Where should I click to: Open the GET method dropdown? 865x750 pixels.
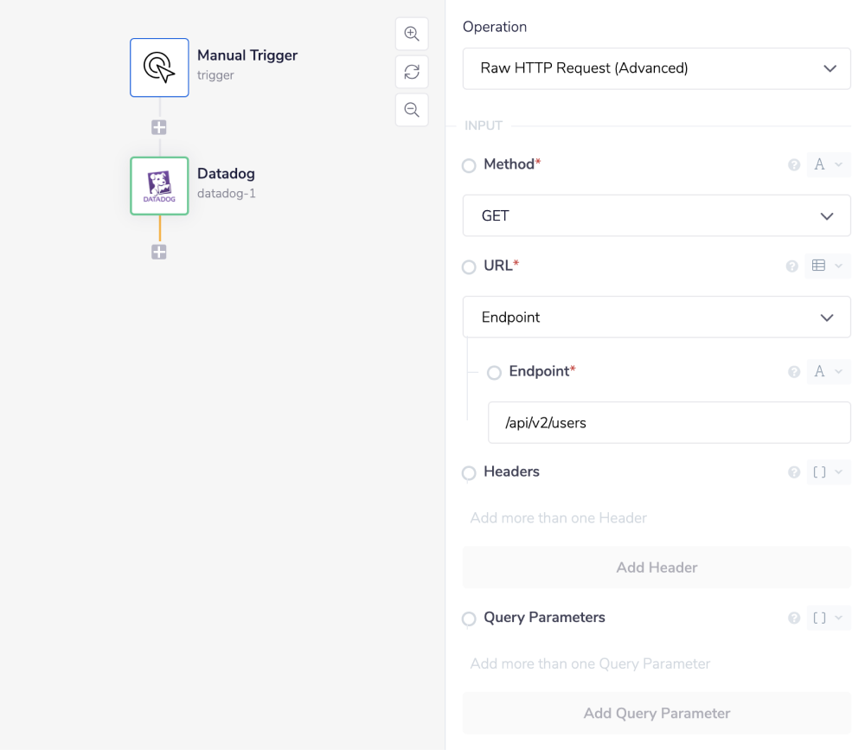pos(657,215)
